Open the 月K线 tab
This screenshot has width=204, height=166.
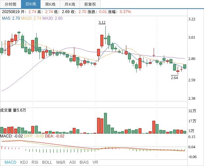point(70,4)
